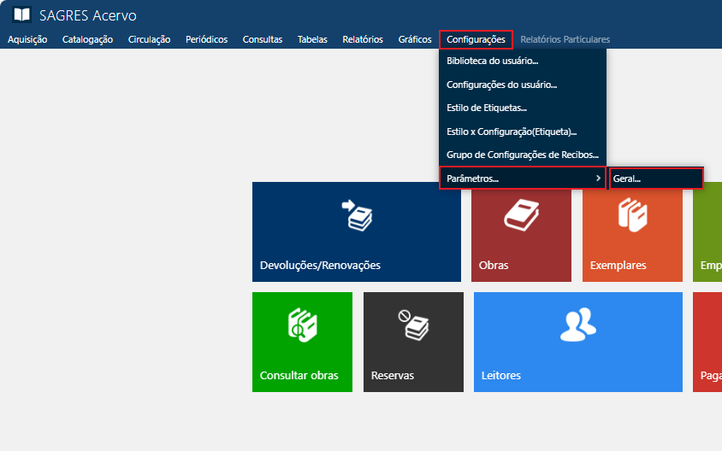The height and width of the screenshot is (451, 722).
Task: Open the Configurações menu
Action: (x=476, y=39)
